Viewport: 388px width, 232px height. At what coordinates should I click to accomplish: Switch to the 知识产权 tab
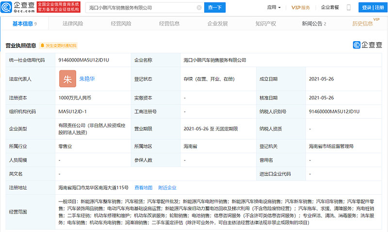266,24
